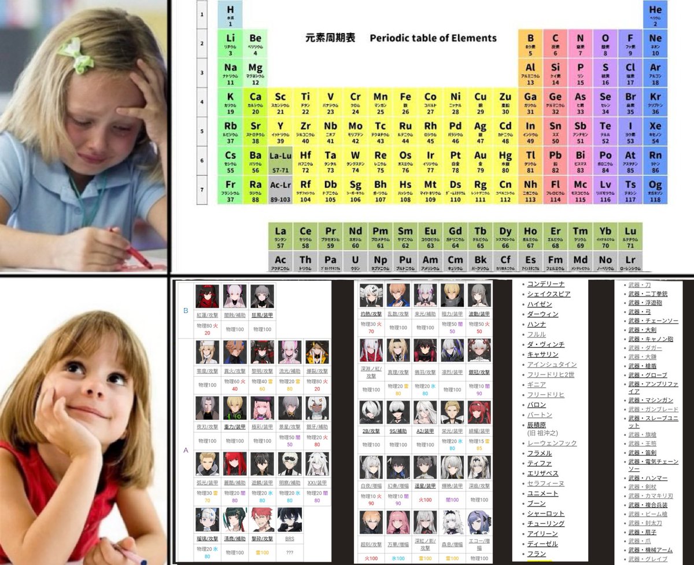
Task: Click the シェイクスピア link
Action: click(x=549, y=294)
